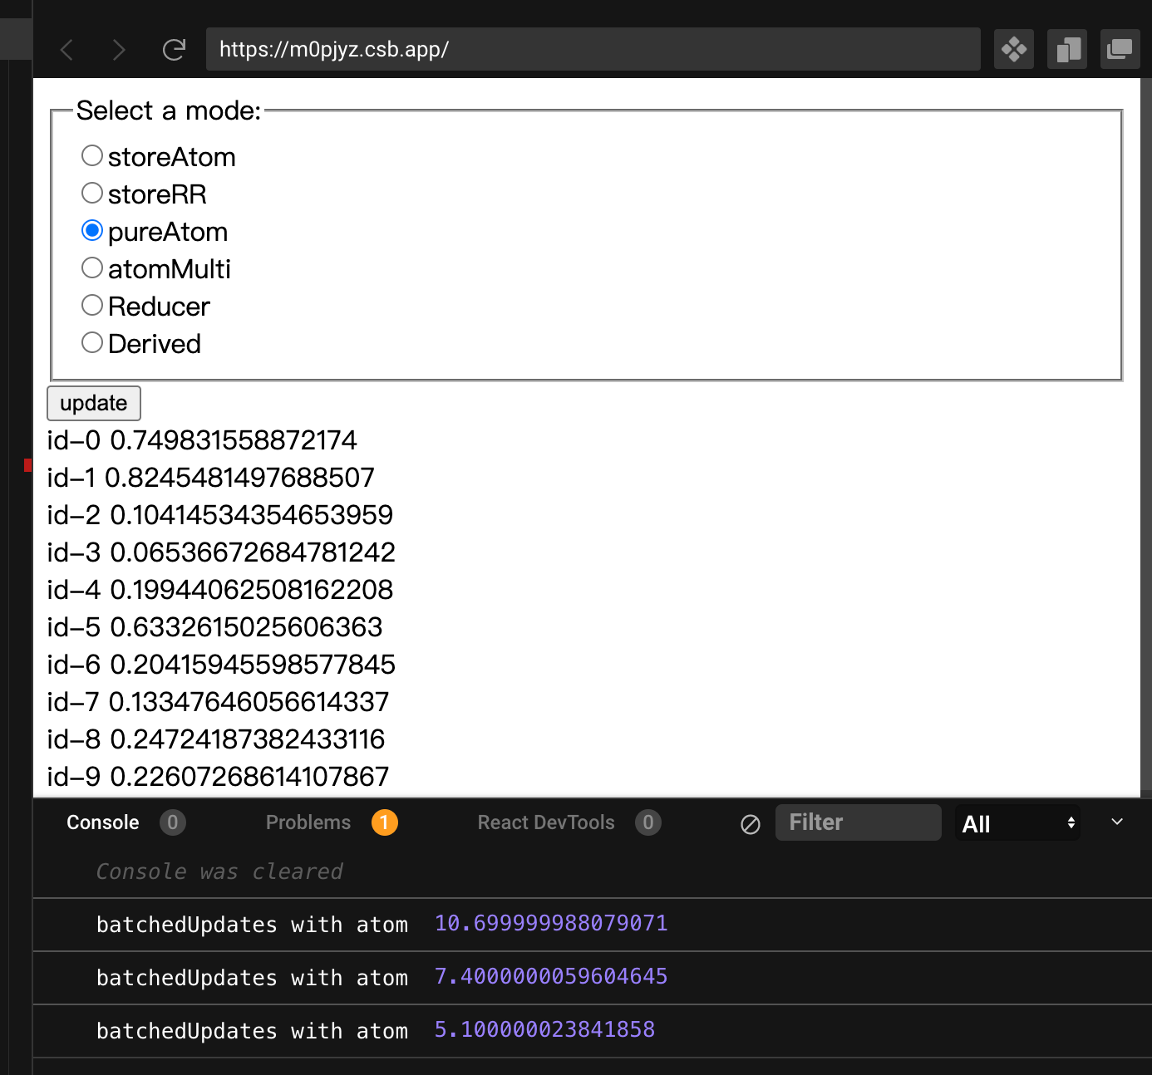Select the storeRR radio option
The height and width of the screenshot is (1075, 1152).
pyautogui.click(x=92, y=193)
